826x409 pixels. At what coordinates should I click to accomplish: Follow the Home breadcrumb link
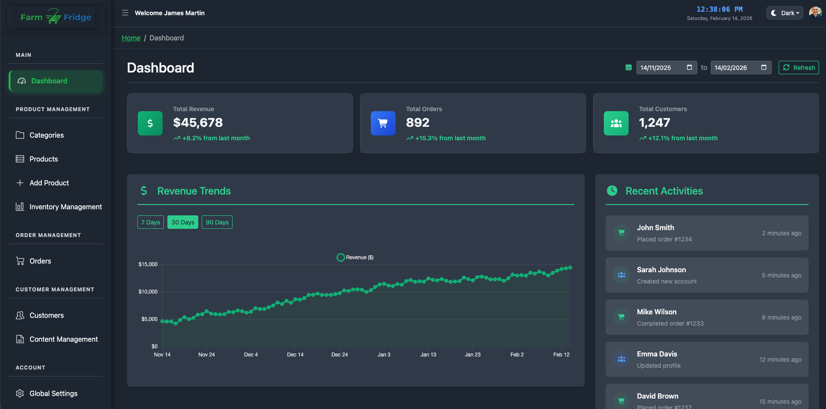click(131, 38)
